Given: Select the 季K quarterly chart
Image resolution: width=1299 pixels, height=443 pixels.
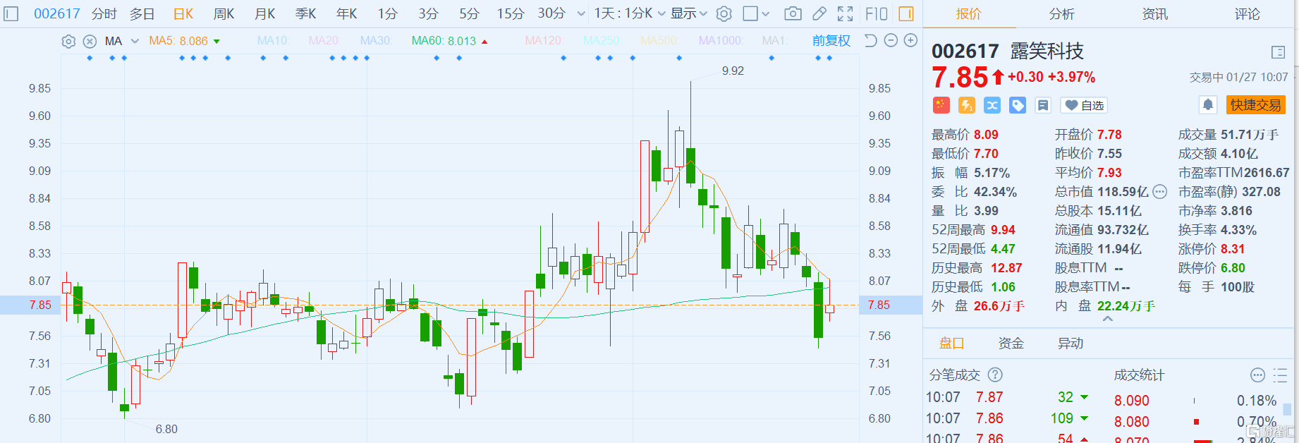Looking at the screenshot, I should (x=305, y=13).
